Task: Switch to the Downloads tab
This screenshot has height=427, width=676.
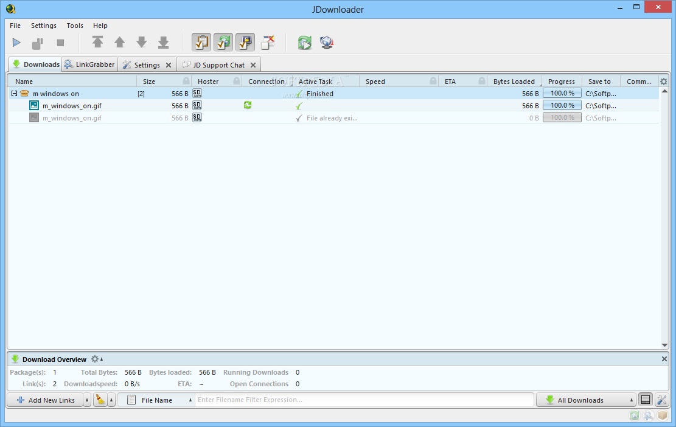Action: [35, 64]
